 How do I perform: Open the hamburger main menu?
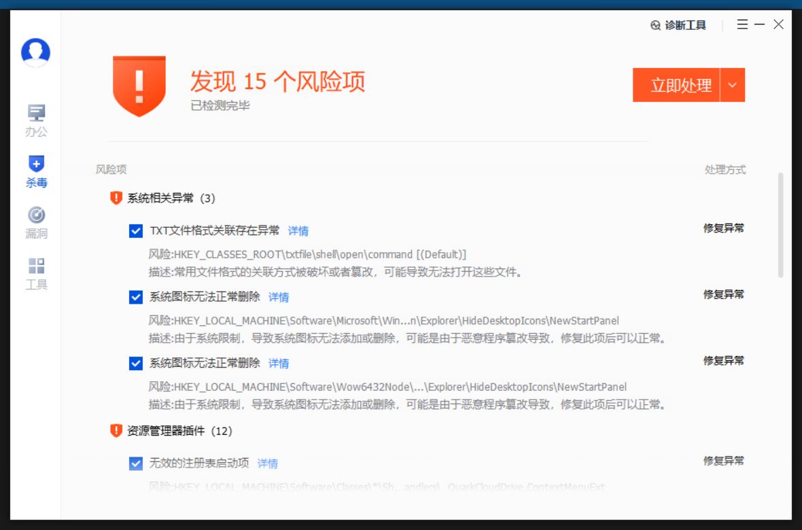(742, 24)
